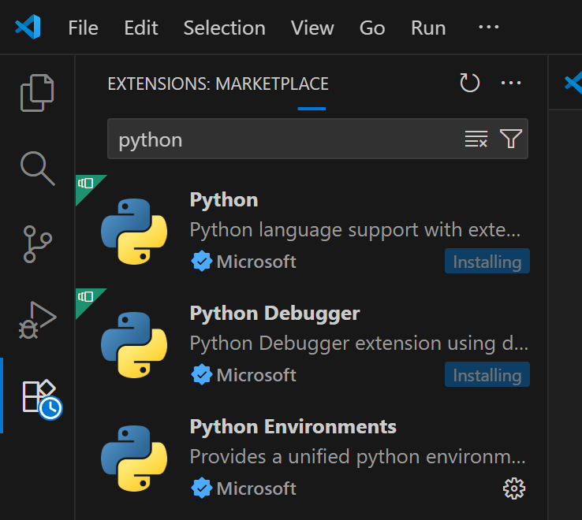
Task: Click the VS Code logo in title bar
Action: (28, 27)
